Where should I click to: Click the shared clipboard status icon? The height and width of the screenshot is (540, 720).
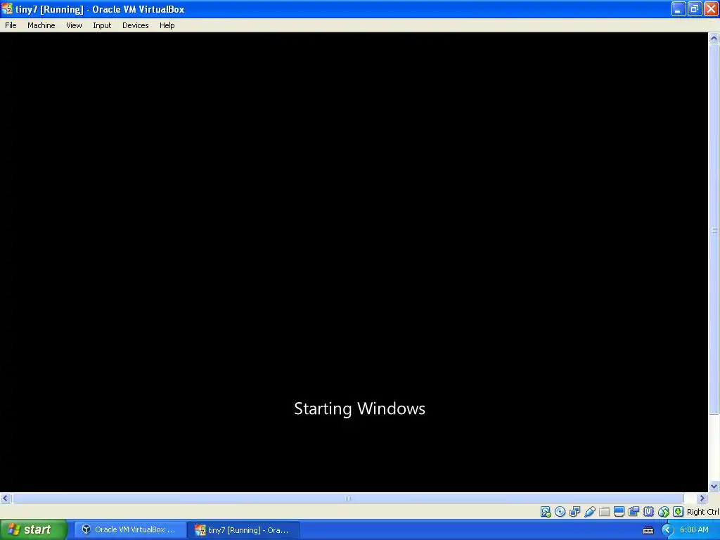[x=634, y=512]
